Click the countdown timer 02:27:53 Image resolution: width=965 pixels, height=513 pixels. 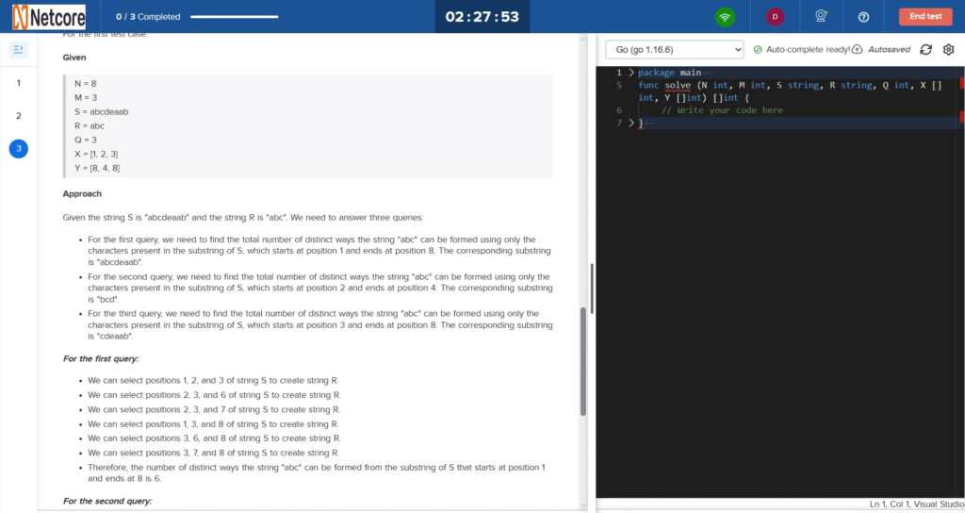pos(482,17)
